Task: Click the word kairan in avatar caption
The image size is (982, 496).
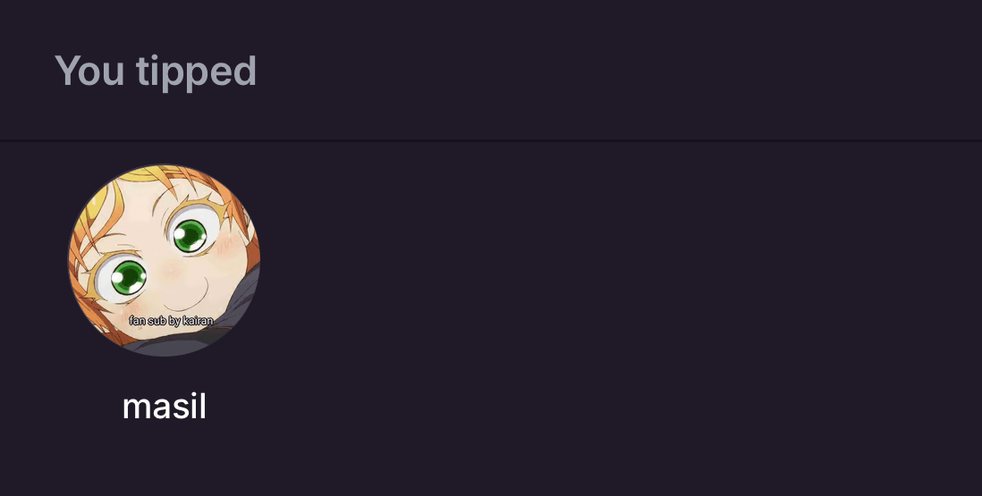Action: (x=198, y=321)
